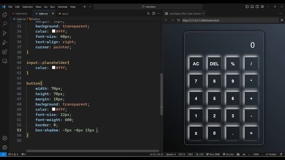
Task: Reload the preview page
Action: click(179, 20)
